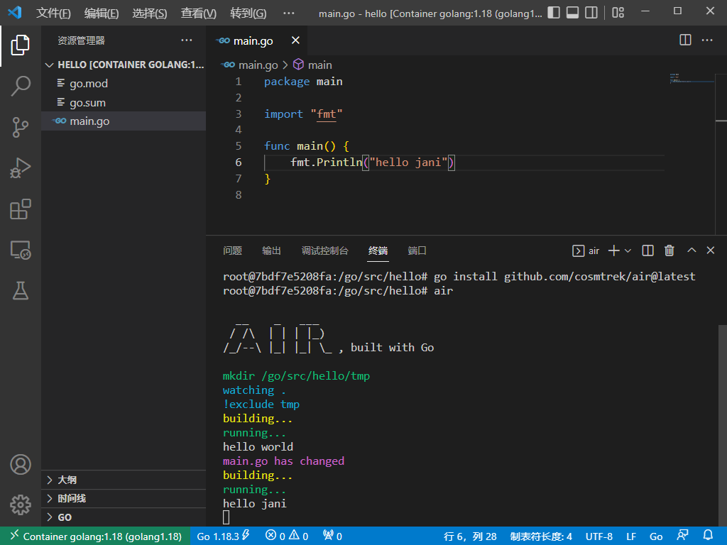Expand the 时间线 timeline section
Viewport: 727px width, 545px height.
click(124, 498)
